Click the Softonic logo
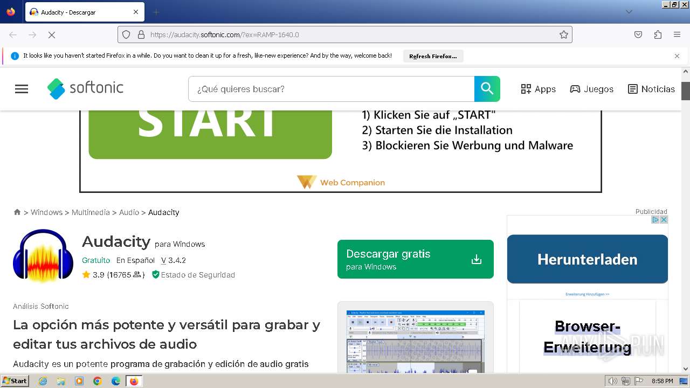Screen dimensions: 690x388 click(85, 88)
